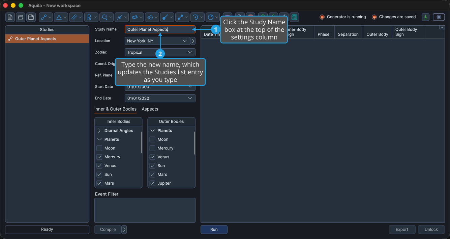450x239 pixels.
Task: Uncheck Mars in the Inner Bodies list
Action: (x=99, y=183)
